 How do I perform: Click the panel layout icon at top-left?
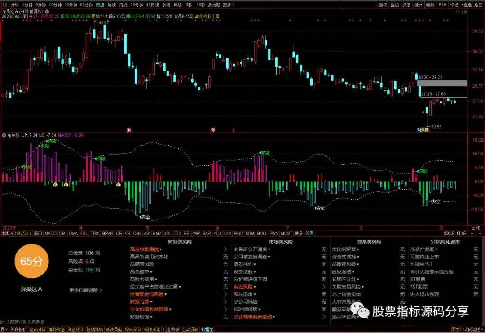coord(4,4)
